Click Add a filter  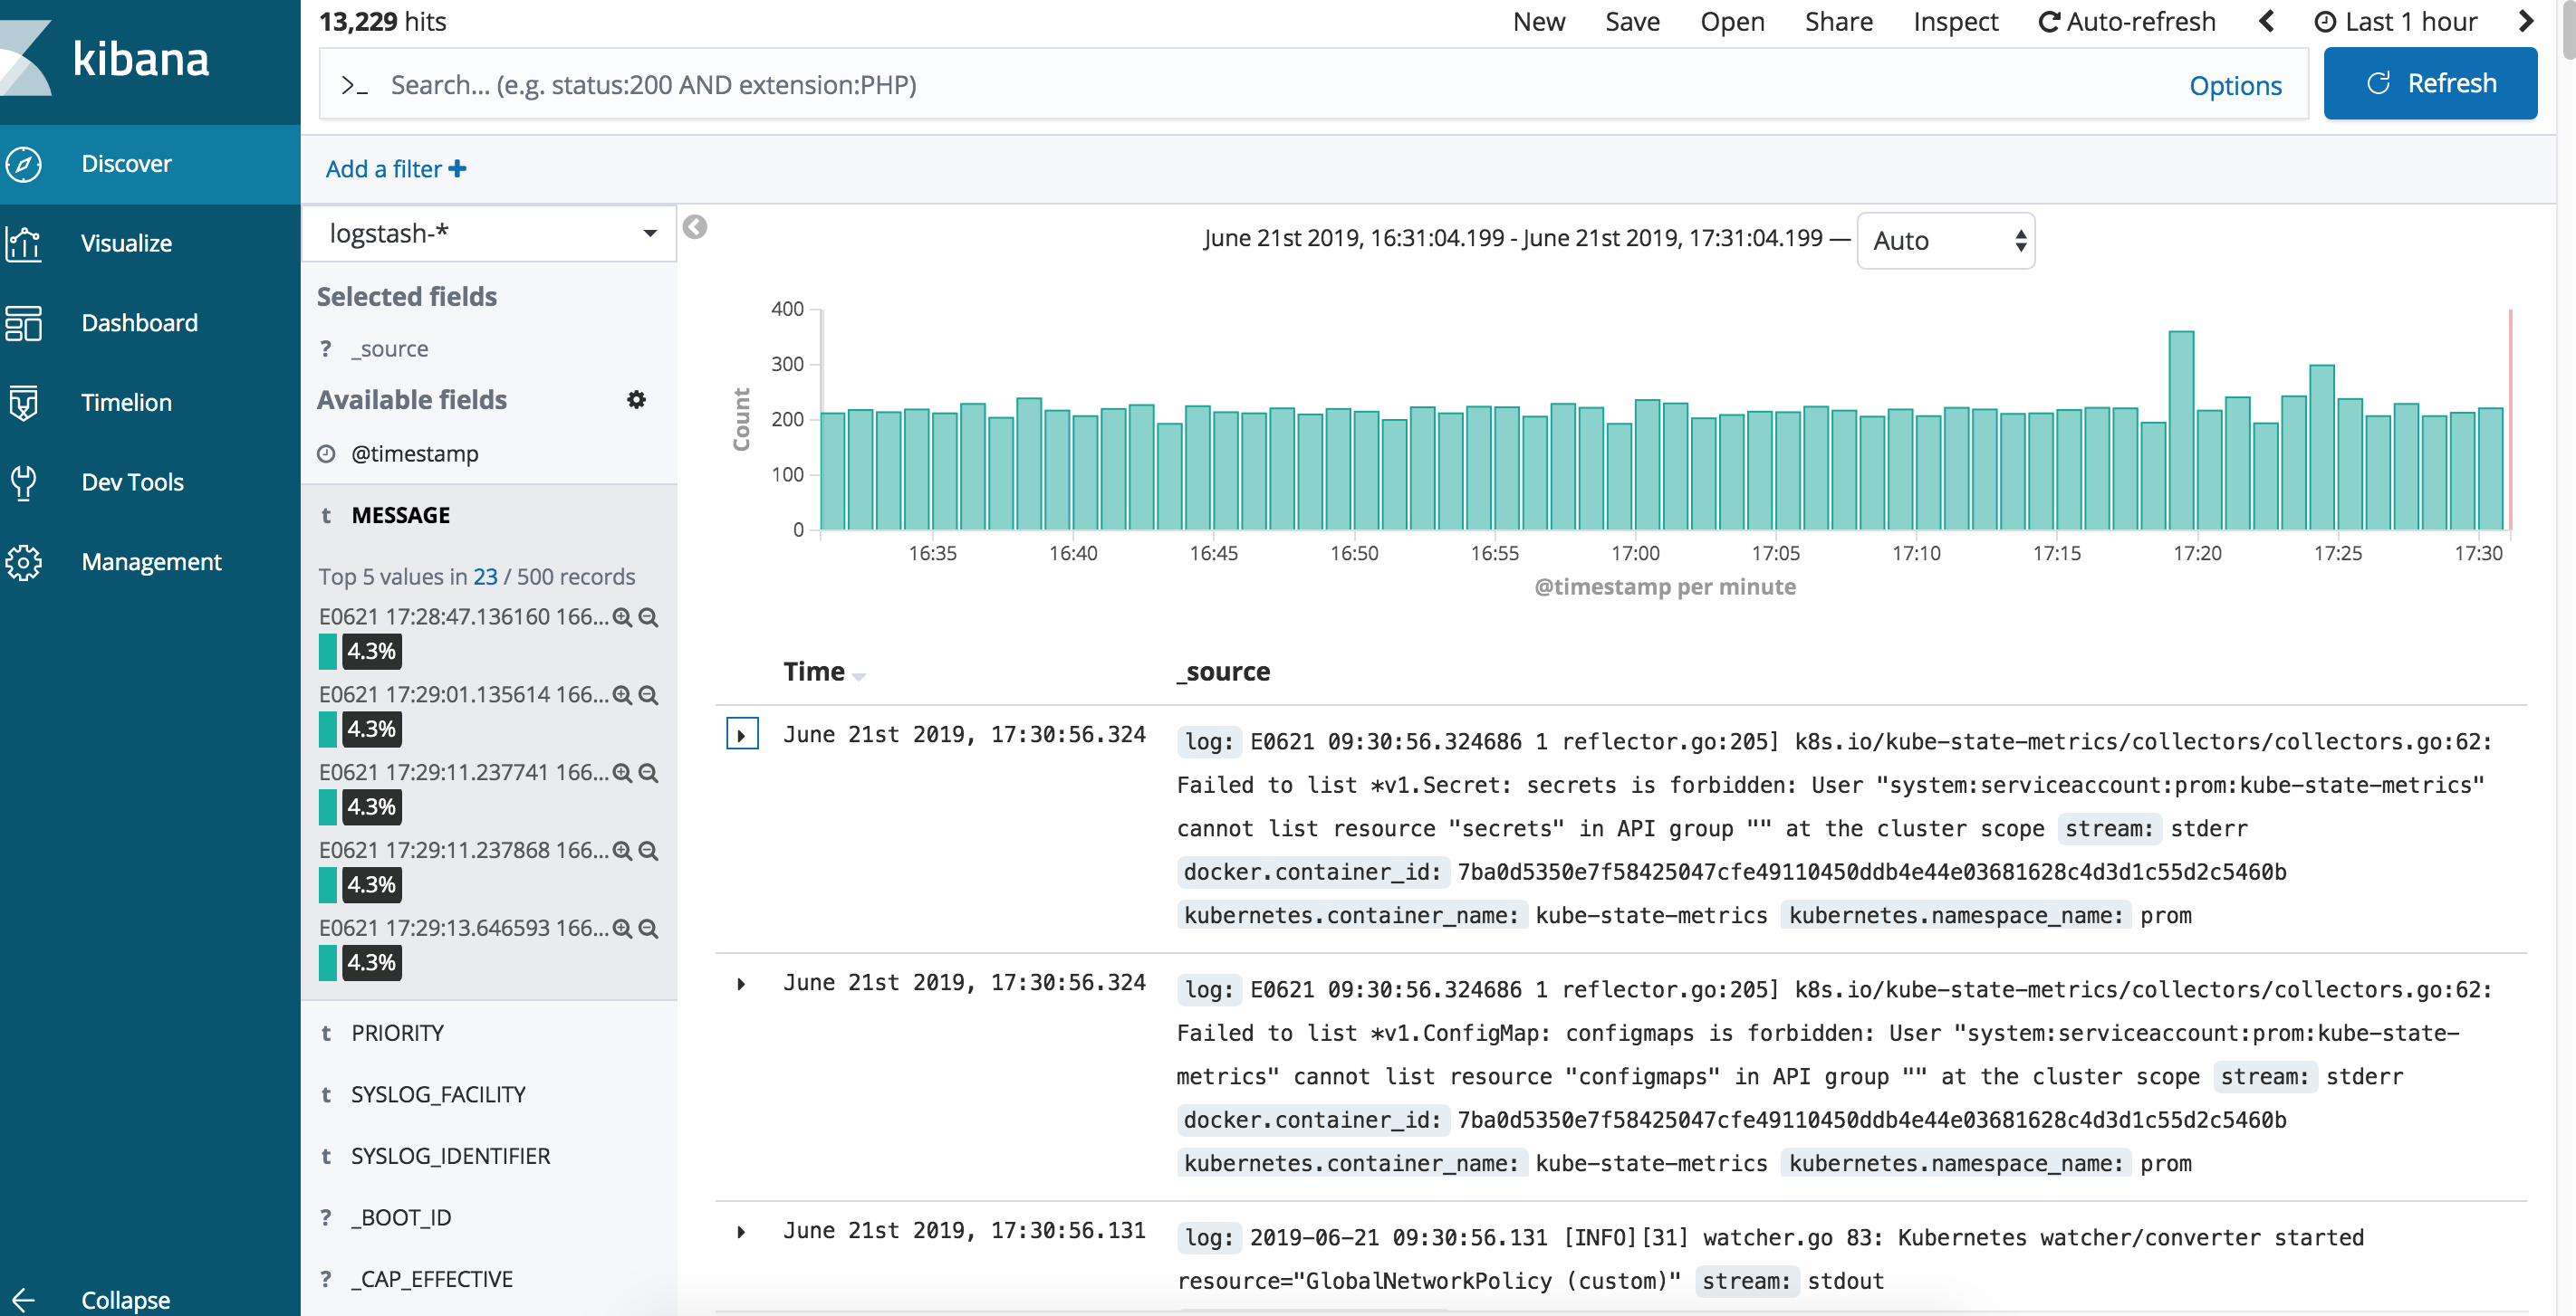click(x=396, y=169)
